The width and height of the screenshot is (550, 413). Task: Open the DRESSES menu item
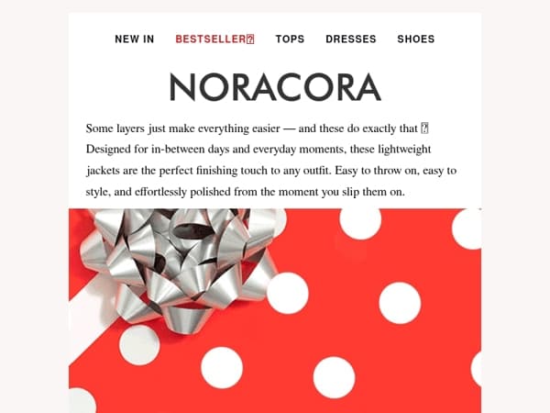coord(351,39)
